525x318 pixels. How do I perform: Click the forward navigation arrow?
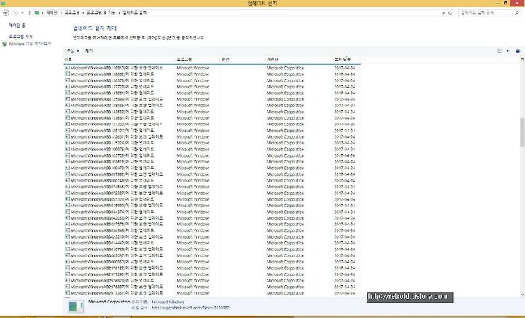coord(15,12)
